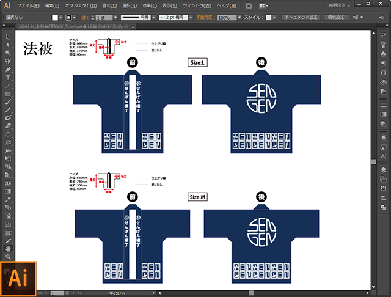The height and width of the screenshot is (297, 391).
Task: Open the ウィンドウ(W) menu
Action: tap(197, 5)
